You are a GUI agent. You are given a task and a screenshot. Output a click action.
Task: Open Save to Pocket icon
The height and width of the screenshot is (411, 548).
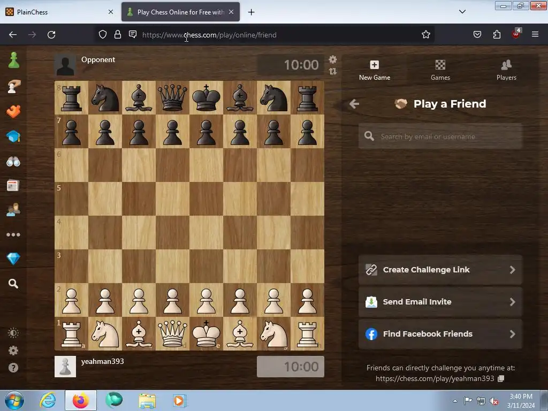click(x=477, y=34)
